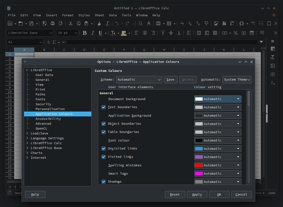Insert a chart using the toolbar icon
The width and height of the screenshot is (283, 207).
[x=225, y=23]
